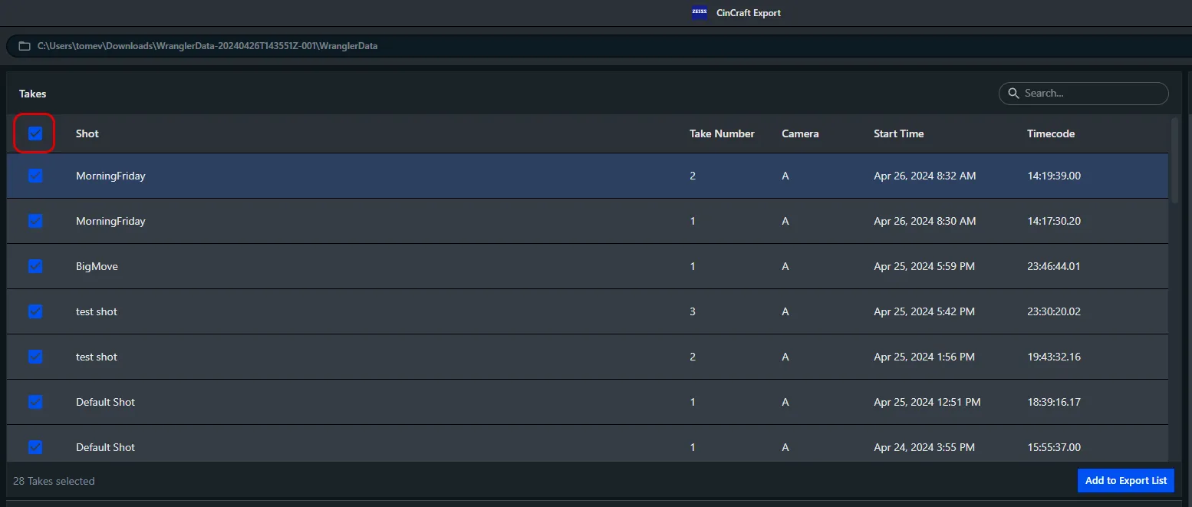Click the CinCraft Export window title

[748, 12]
